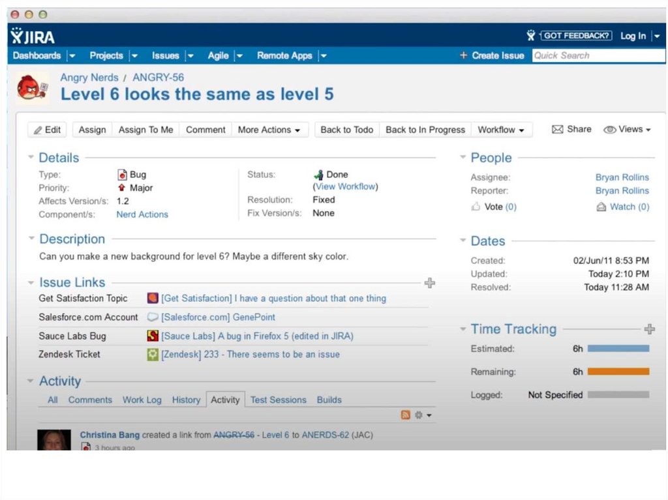This screenshot has width=668, height=500.
Task: Focus the Quick Search field
Action: tap(599, 56)
